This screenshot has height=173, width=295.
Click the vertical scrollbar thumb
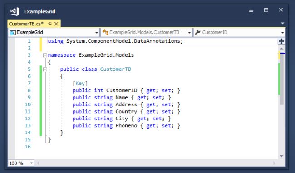coord(281,79)
